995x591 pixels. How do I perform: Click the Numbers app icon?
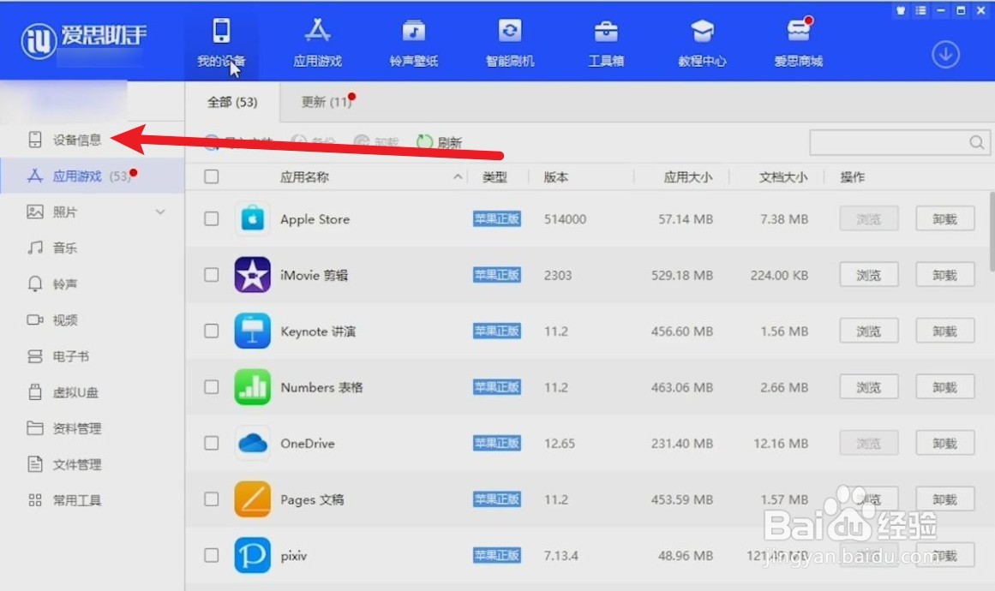point(253,387)
